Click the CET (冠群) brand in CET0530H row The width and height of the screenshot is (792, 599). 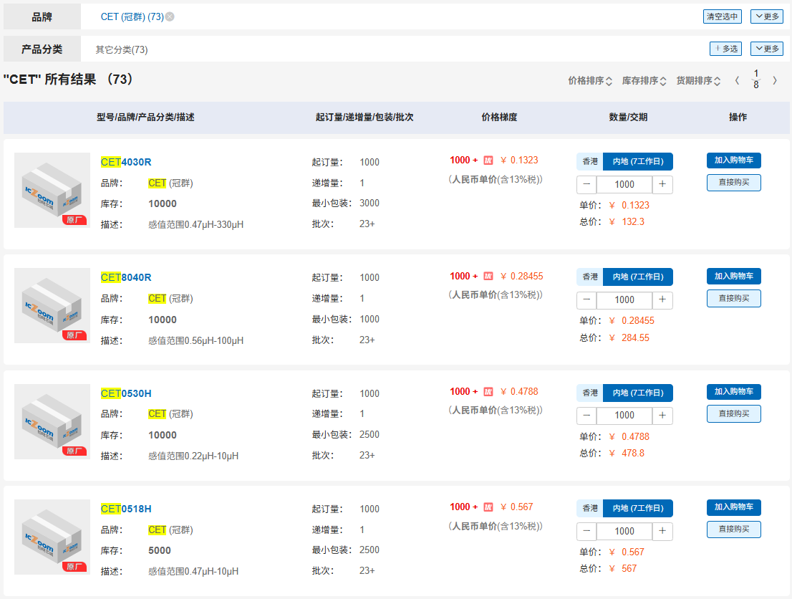coord(170,414)
